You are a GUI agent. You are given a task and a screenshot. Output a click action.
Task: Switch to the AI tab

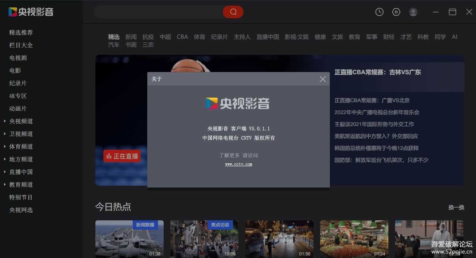click(x=454, y=37)
